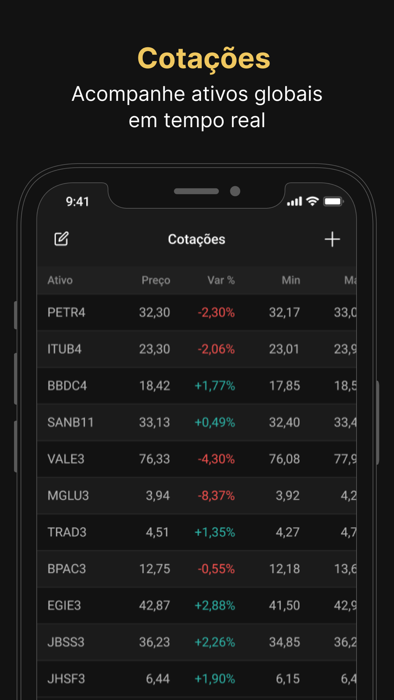Image resolution: width=394 pixels, height=700 pixels.
Task: Tap EGIE3 variation +2,88%
Action: tap(215, 606)
